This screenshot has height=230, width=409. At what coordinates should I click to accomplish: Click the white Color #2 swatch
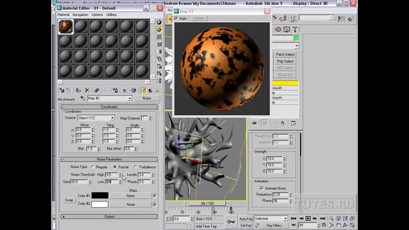100,204
